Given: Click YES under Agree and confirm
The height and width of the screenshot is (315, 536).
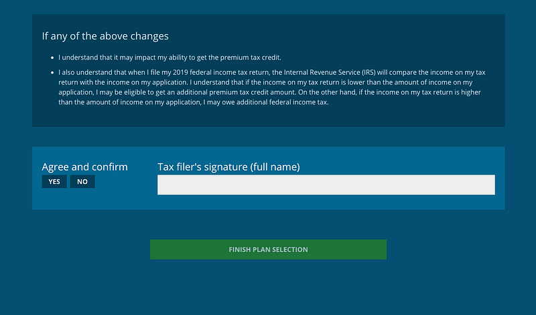Looking at the screenshot, I should click(54, 182).
